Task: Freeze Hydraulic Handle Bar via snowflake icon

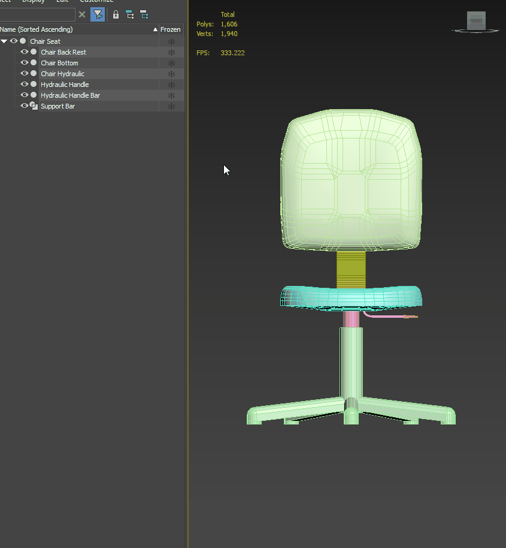Action: coord(172,95)
